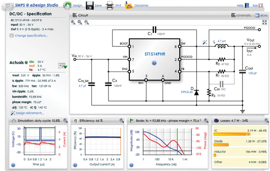Click the STPS5L40 diode part number
Viewport: 270px width, 171px height.
187,92
